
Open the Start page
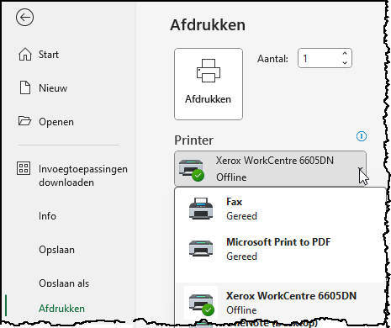[x=49, y=55]
